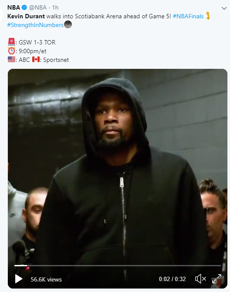Screen dimensions: 230x292
Task: Open the #StrengthInNumbers hashtag
Action: (x=35, y=25)
